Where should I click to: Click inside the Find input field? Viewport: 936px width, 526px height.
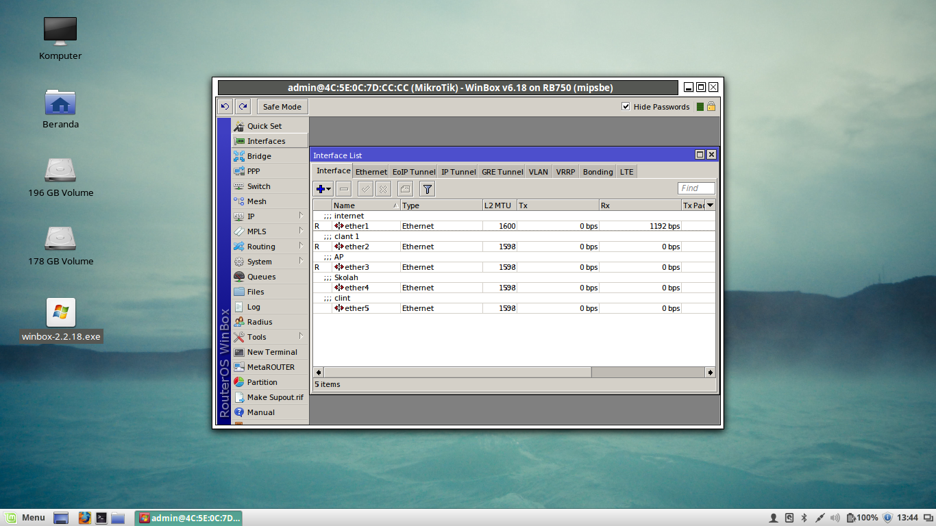pos(695,188)
